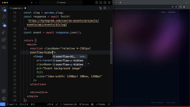Open the chat panel icon in activity bar
The height and width of the screenshot is (107, 190).
[x=4, y=47]
